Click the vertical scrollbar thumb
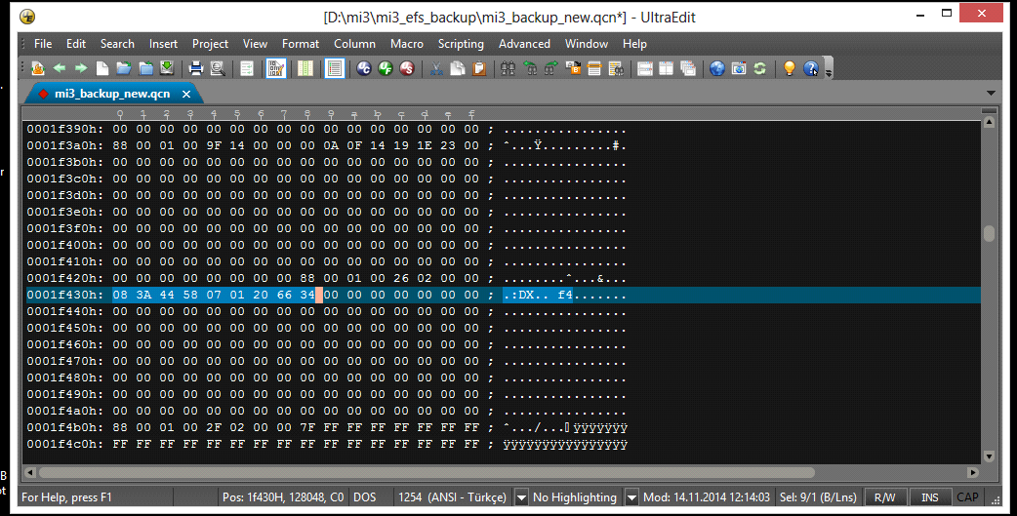Image resolution: width=1017 pixels, height=516 pixels. point(989,233)
